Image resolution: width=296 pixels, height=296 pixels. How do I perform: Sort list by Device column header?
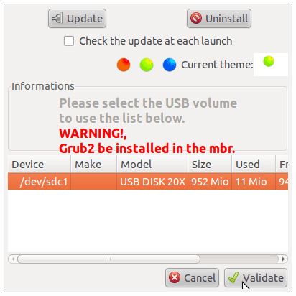(x=40, y=165)
